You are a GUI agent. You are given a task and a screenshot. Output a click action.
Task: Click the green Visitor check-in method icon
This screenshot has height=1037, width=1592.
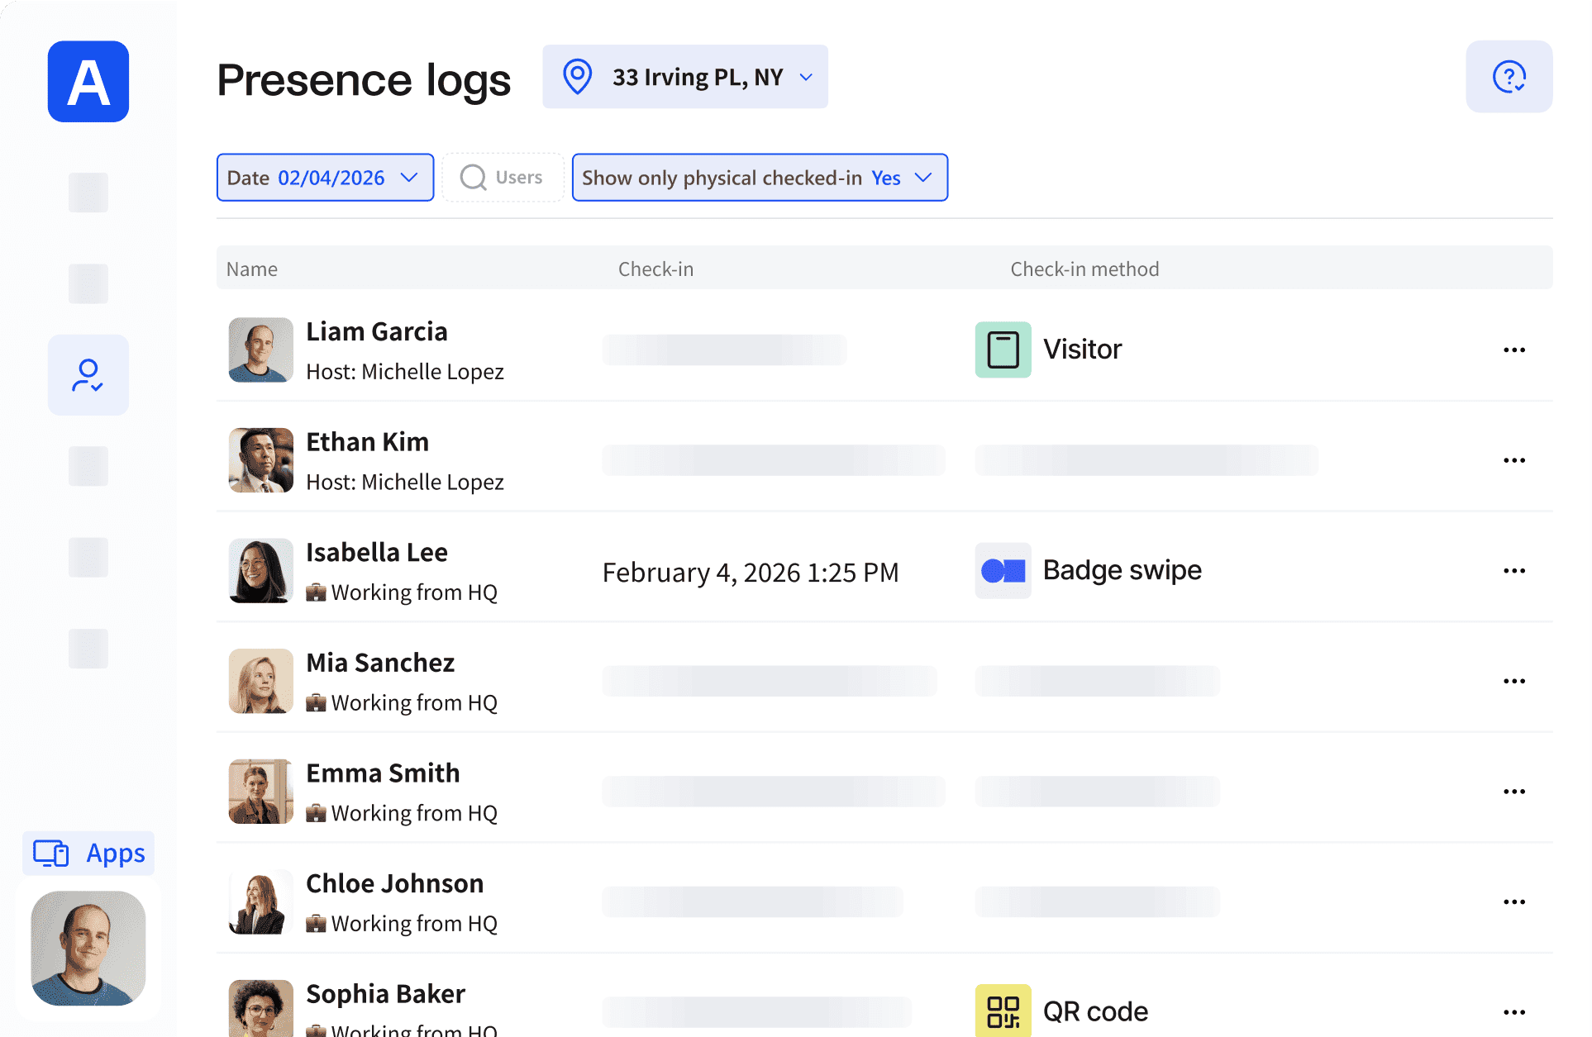[1002, 349]
